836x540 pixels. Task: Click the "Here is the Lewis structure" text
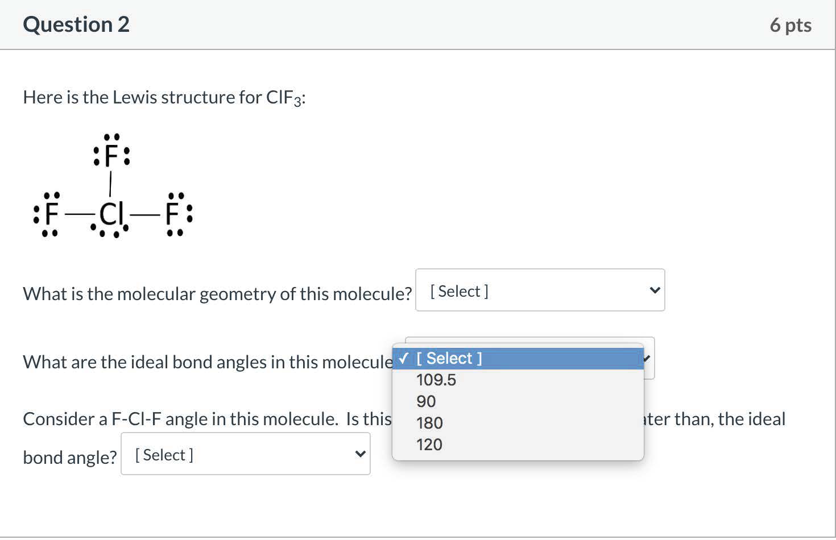[x=164, y=98]
